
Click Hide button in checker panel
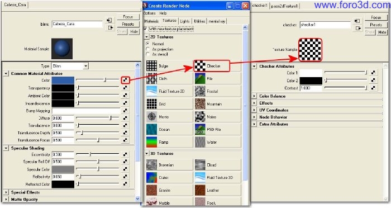click(x=382, y=32)
